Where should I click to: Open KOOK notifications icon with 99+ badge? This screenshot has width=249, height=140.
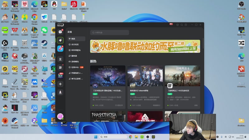click(171, 25)
